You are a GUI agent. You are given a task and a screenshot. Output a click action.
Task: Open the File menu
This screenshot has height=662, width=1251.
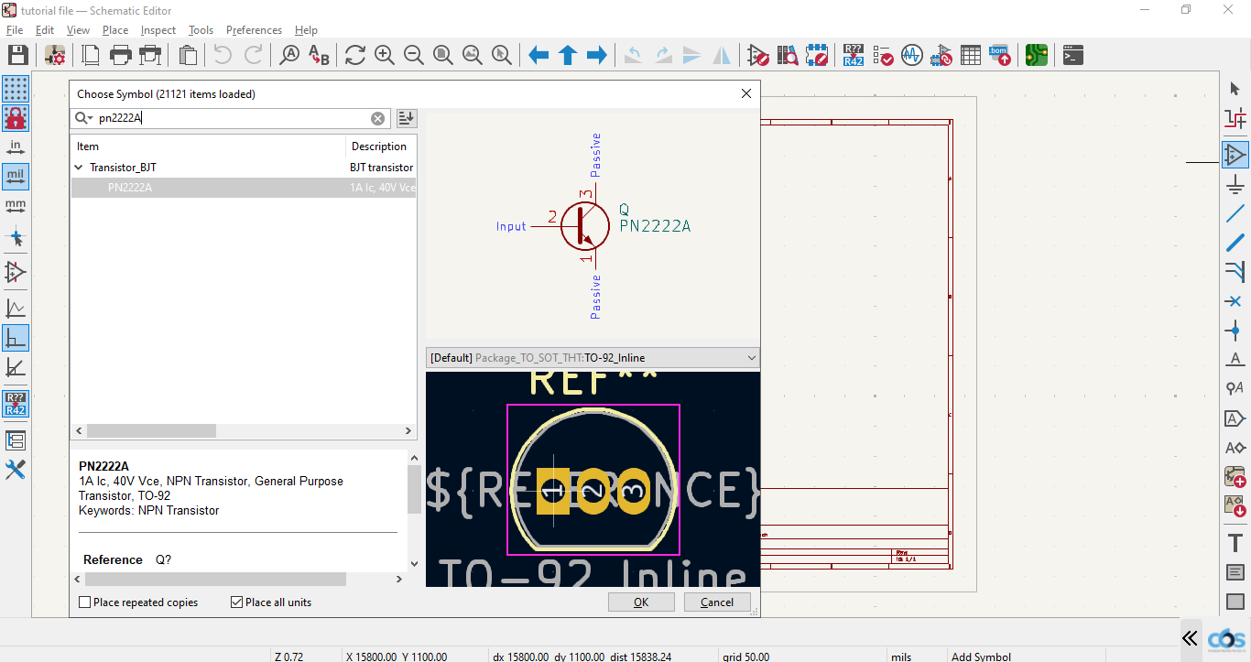[15, 30]
